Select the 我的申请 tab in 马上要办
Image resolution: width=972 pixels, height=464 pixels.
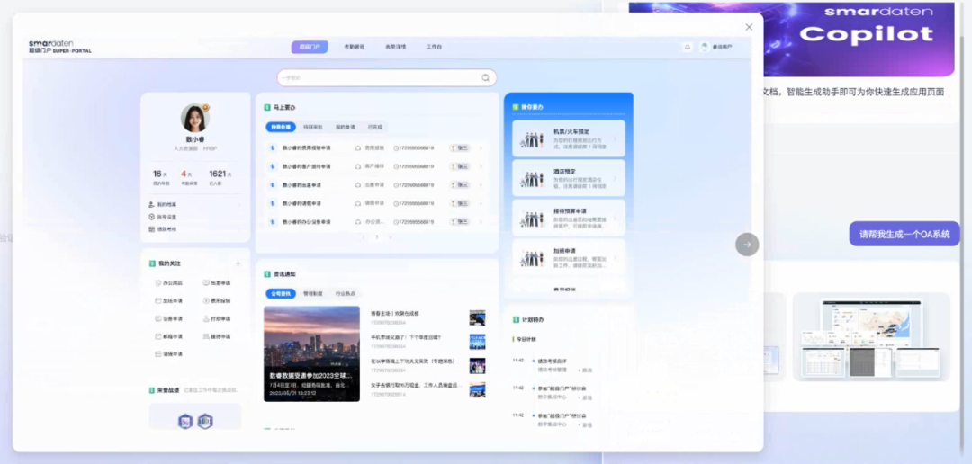pos(346,127)
